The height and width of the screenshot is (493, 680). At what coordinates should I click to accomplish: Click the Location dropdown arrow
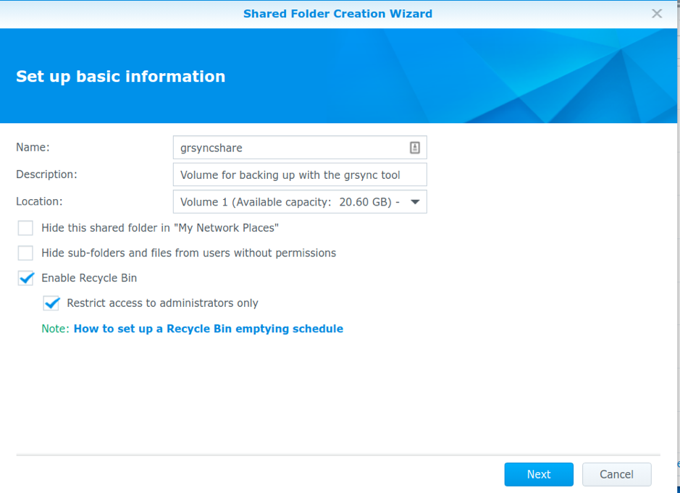click(415, 202)
